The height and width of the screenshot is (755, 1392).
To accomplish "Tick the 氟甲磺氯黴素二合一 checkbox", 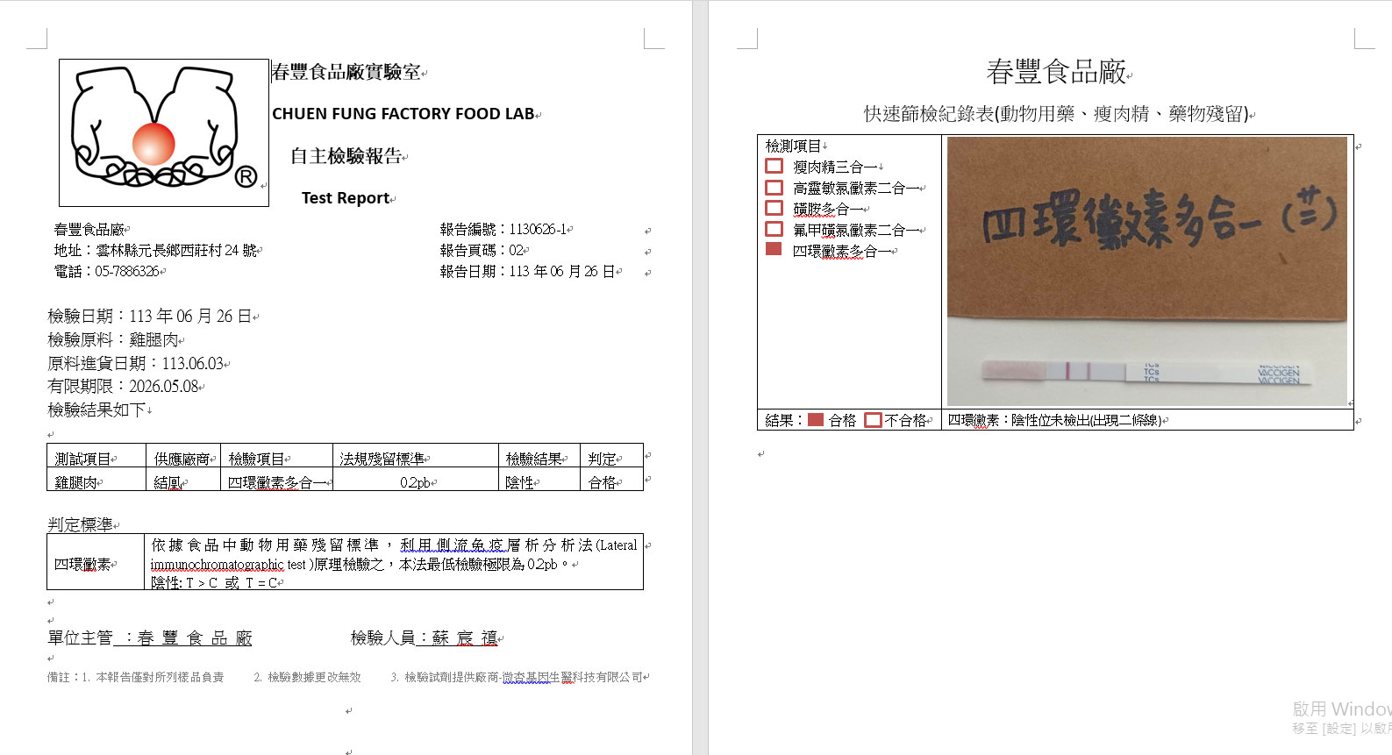I will [x=774, y=229].
